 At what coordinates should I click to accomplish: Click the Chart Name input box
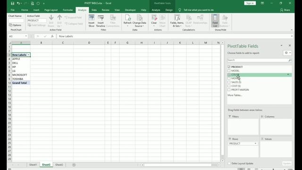pyautogui.click(x=16, y=20)
